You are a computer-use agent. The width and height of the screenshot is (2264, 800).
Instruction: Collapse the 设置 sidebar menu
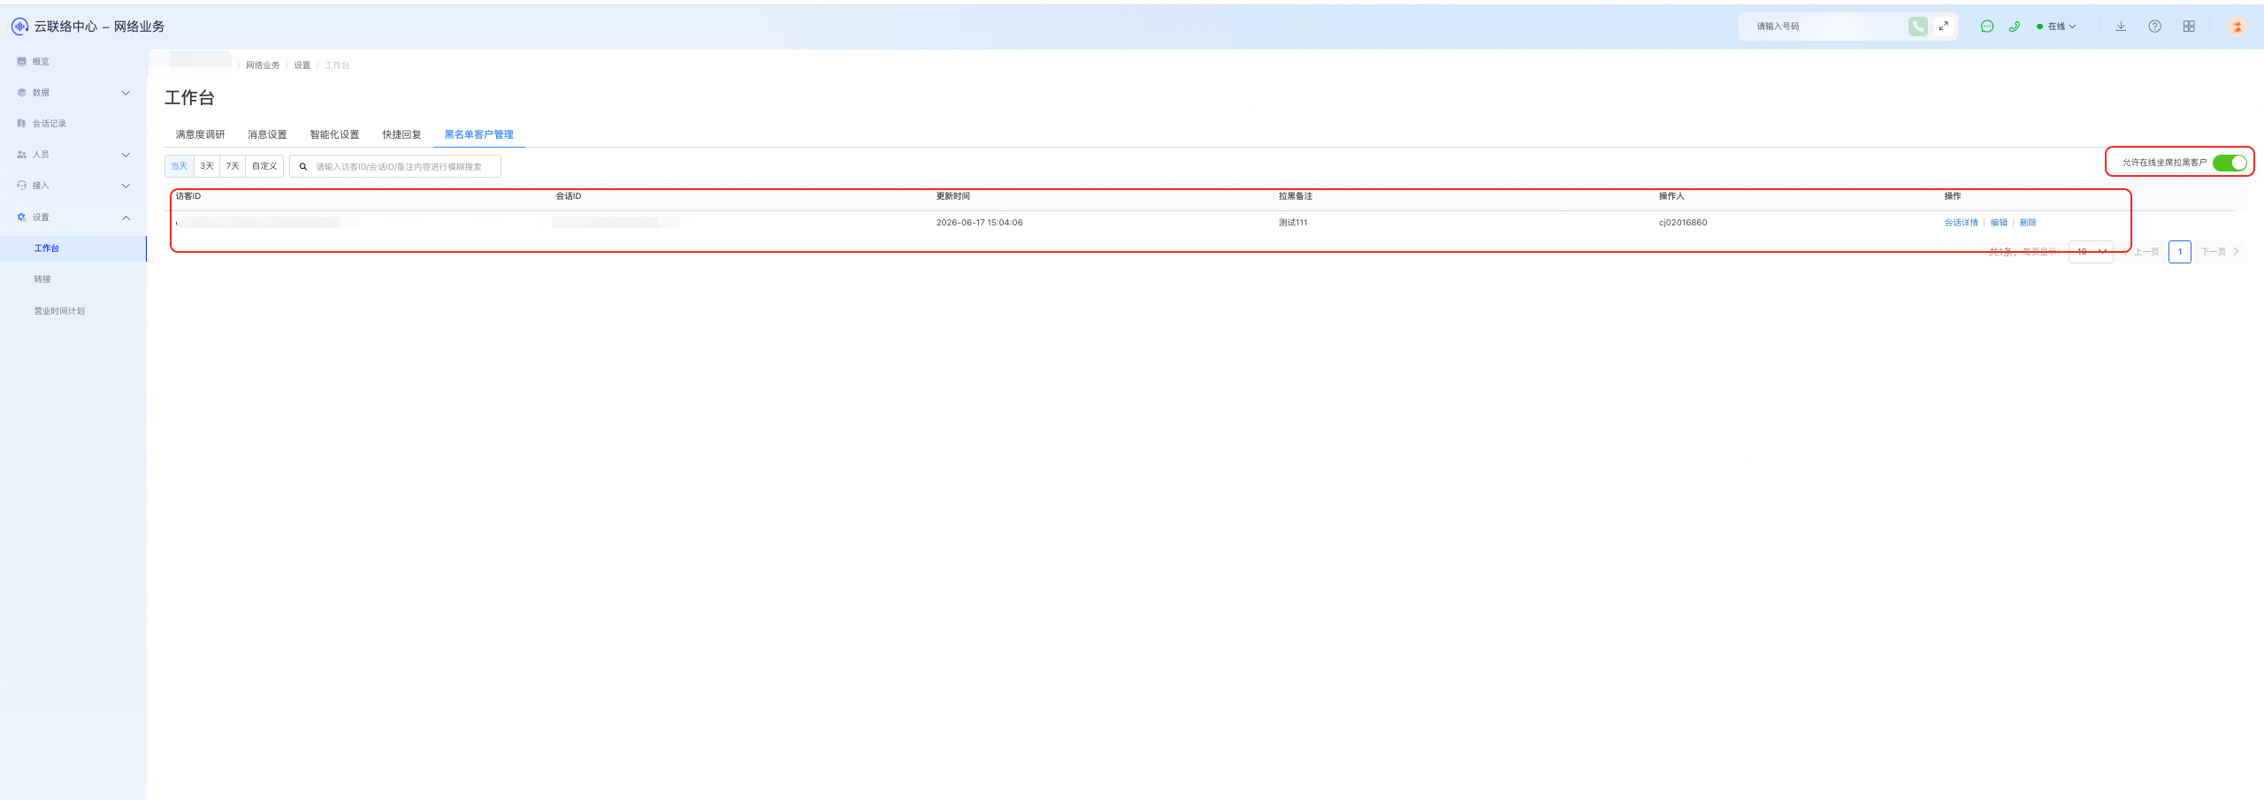click(126, 217)
